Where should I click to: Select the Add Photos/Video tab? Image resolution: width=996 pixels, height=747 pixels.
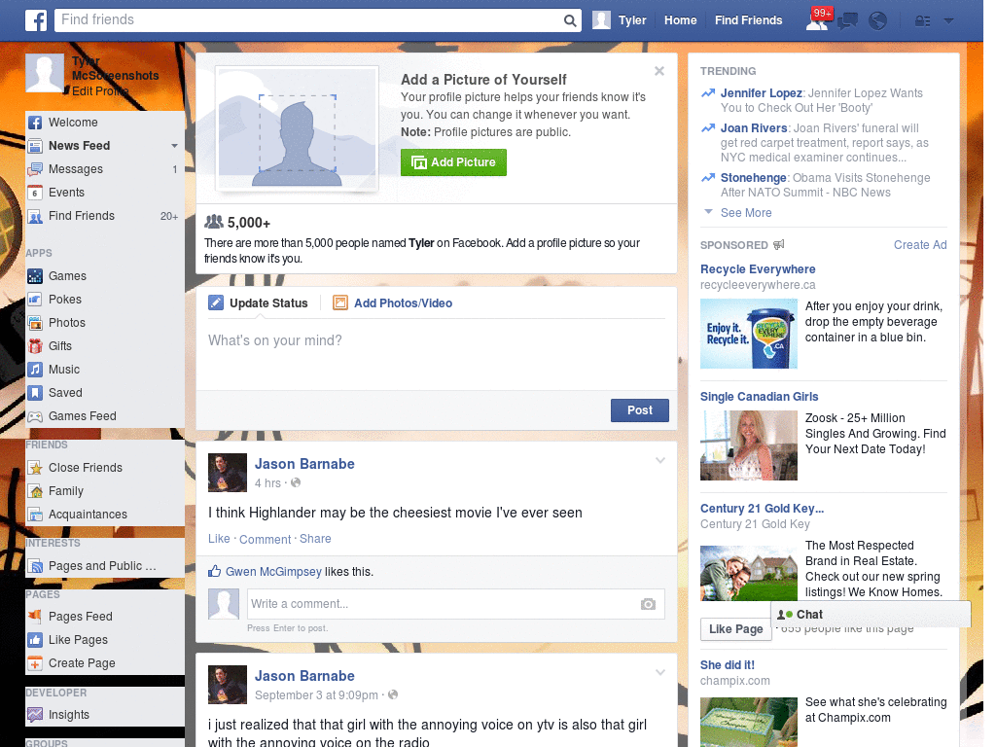tap(393, 303)
